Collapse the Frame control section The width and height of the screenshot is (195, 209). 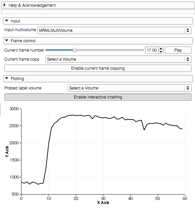click(98, 41)
